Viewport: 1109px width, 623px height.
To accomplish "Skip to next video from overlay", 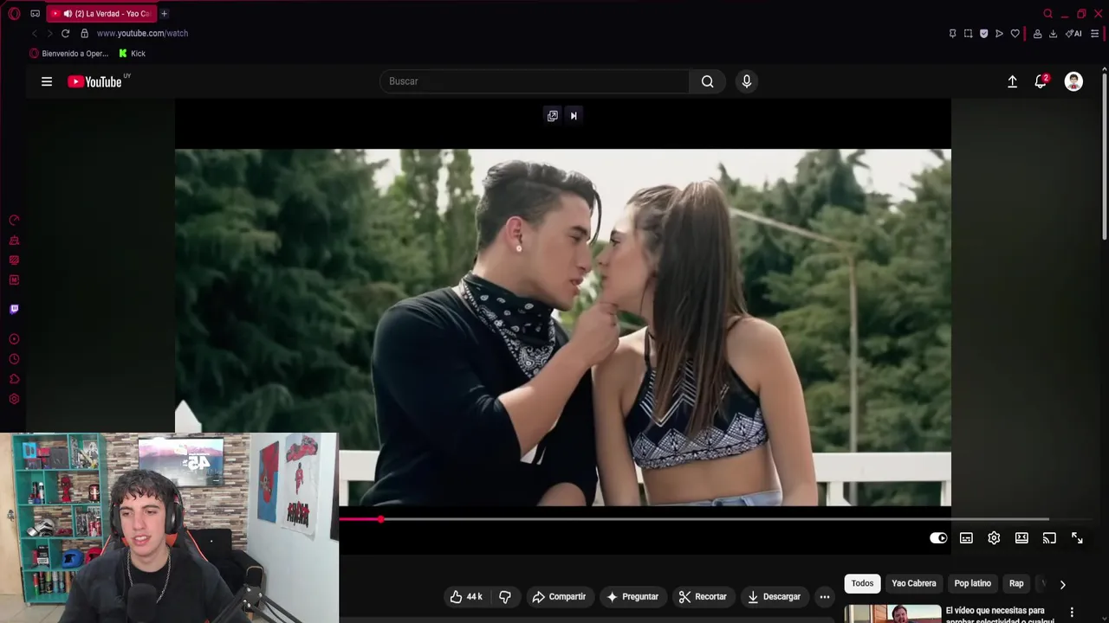I will pos(574,116).
